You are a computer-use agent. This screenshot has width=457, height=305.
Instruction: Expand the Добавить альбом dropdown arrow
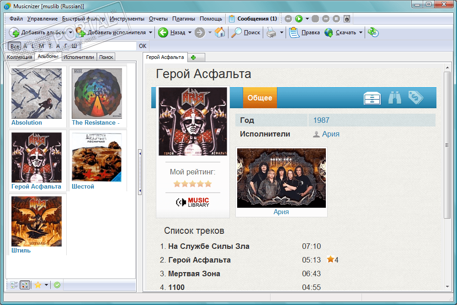70,32
